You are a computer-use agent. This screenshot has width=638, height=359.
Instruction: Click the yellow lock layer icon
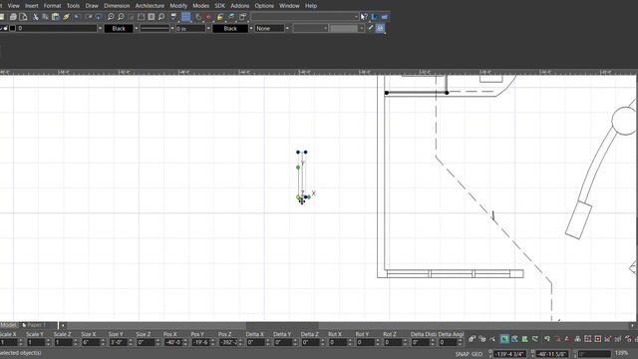pos(220,17)
